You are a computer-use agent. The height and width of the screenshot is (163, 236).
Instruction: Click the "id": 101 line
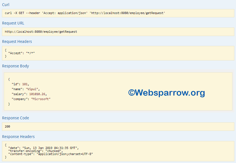click(20, 84)
